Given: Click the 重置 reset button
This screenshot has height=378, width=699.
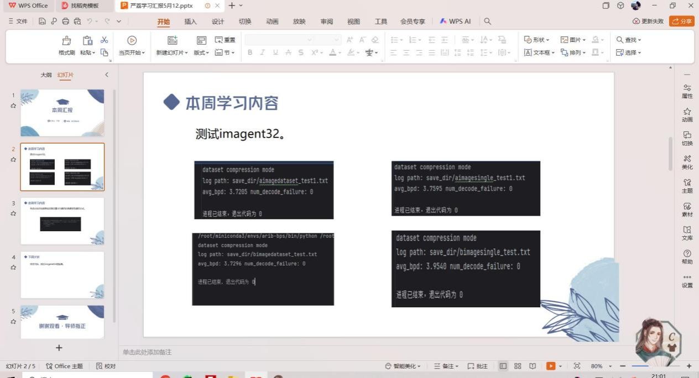Looking at the screenshot, I should [x=225, y=40].
